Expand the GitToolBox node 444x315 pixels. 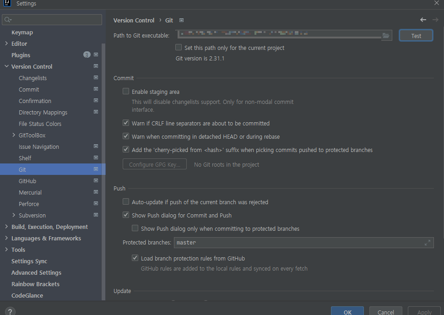(14, 135)
